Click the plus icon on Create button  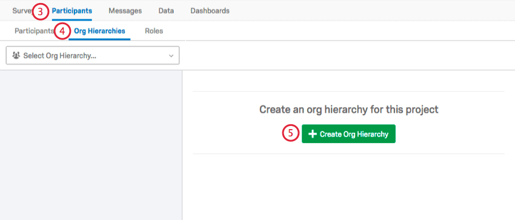coord(313,134)
